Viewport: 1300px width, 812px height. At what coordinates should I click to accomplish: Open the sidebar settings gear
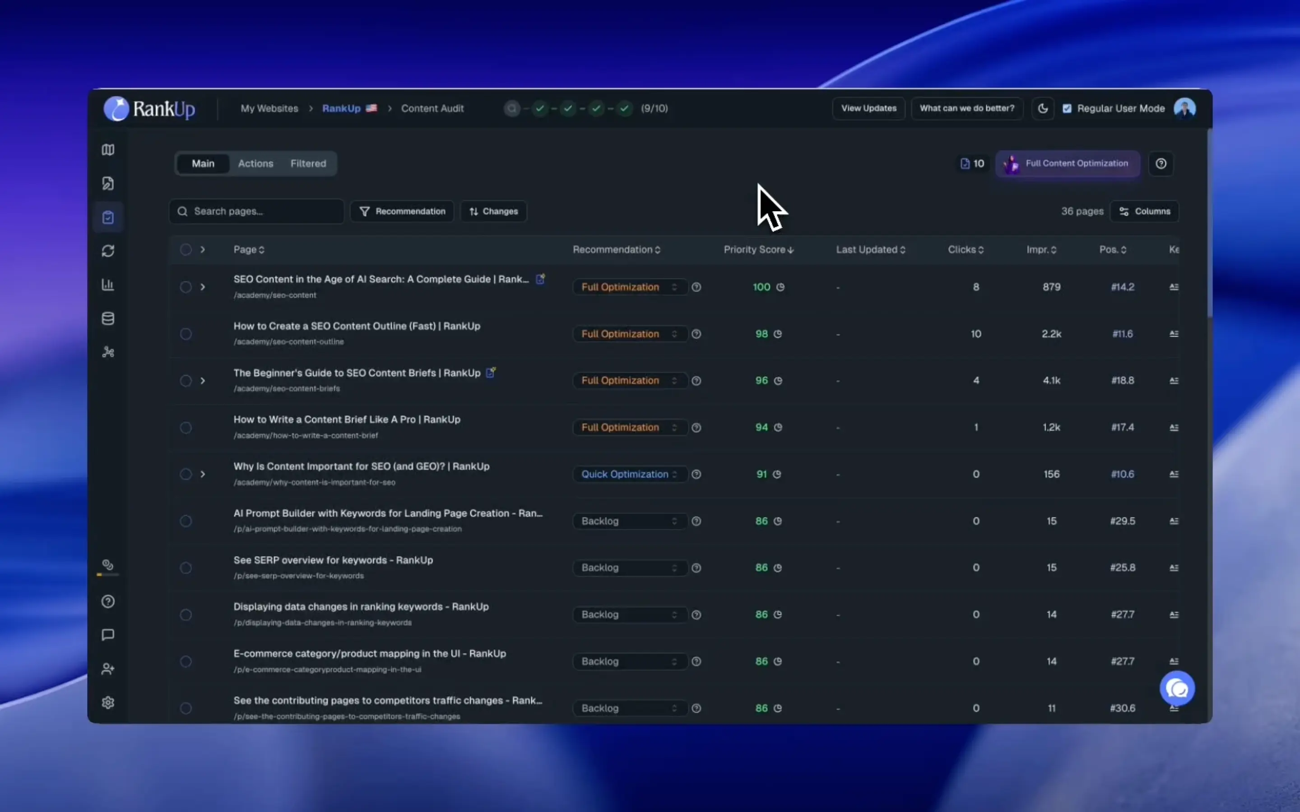(108, 702)
